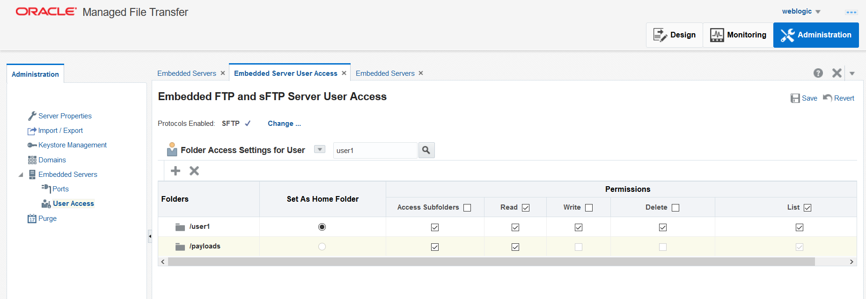Click the Change... protocols link
Screen dimensions: 866x299
coord(284,124)
